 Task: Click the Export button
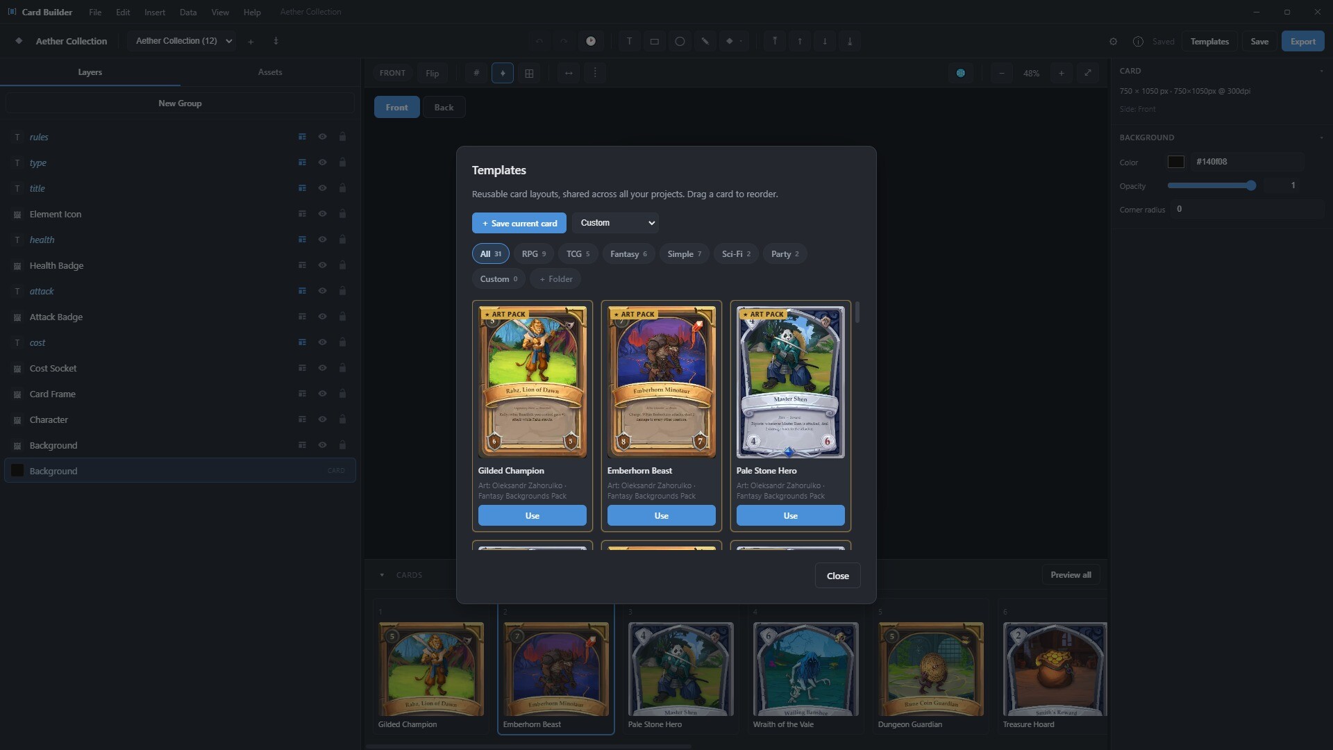tap(1302, 41)
